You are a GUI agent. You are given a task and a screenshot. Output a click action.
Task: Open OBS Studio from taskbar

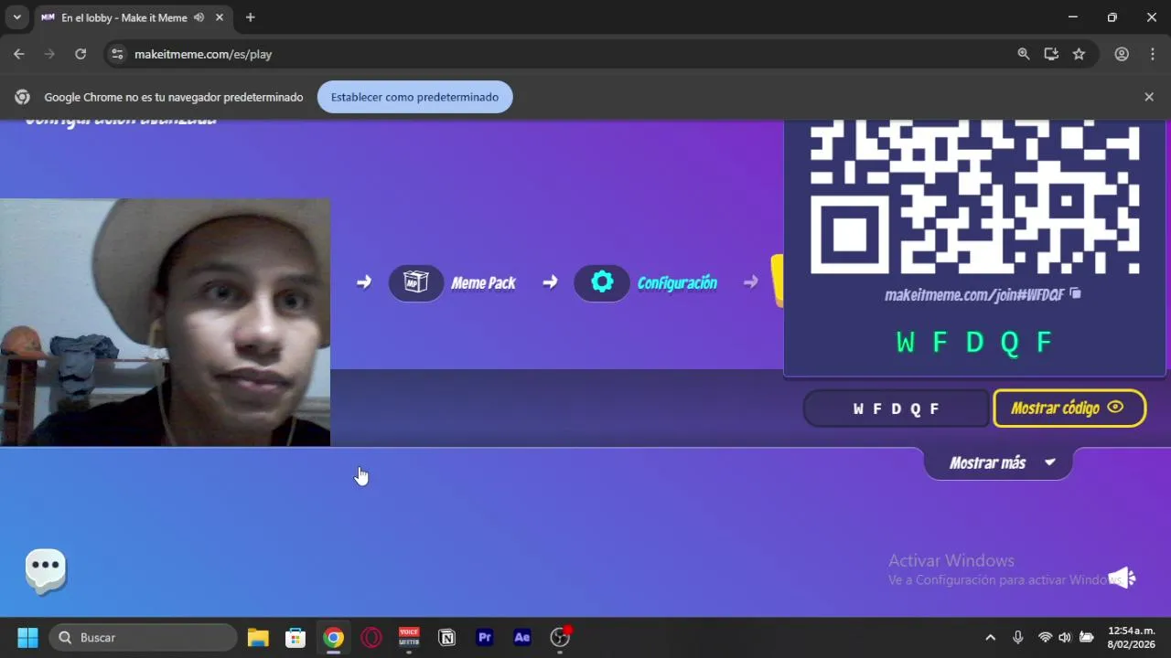pyautogui.click(x=560, y=637)
